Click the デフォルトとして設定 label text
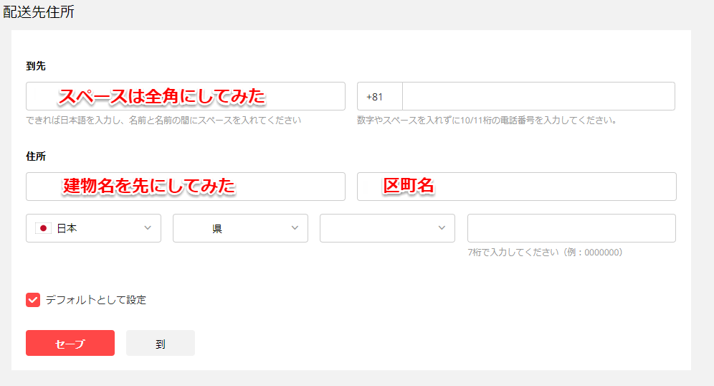Screen dimensions: 714x386 click(x=96, y=300)
